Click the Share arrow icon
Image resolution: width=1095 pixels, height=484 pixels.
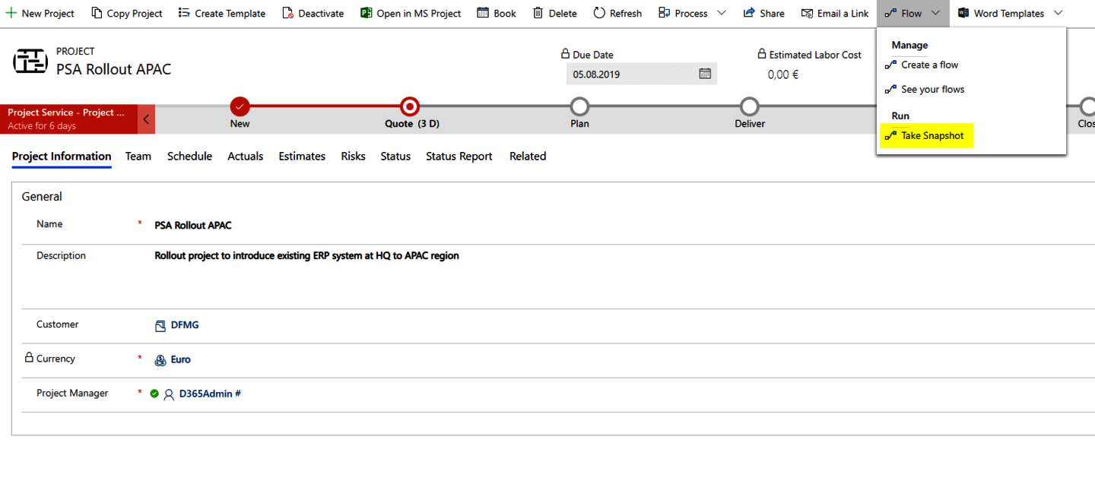pyautogui.click(x=749, y=13)
